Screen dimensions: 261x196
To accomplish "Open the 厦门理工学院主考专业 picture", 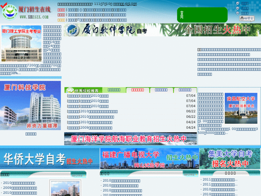I will click(21, 44).
